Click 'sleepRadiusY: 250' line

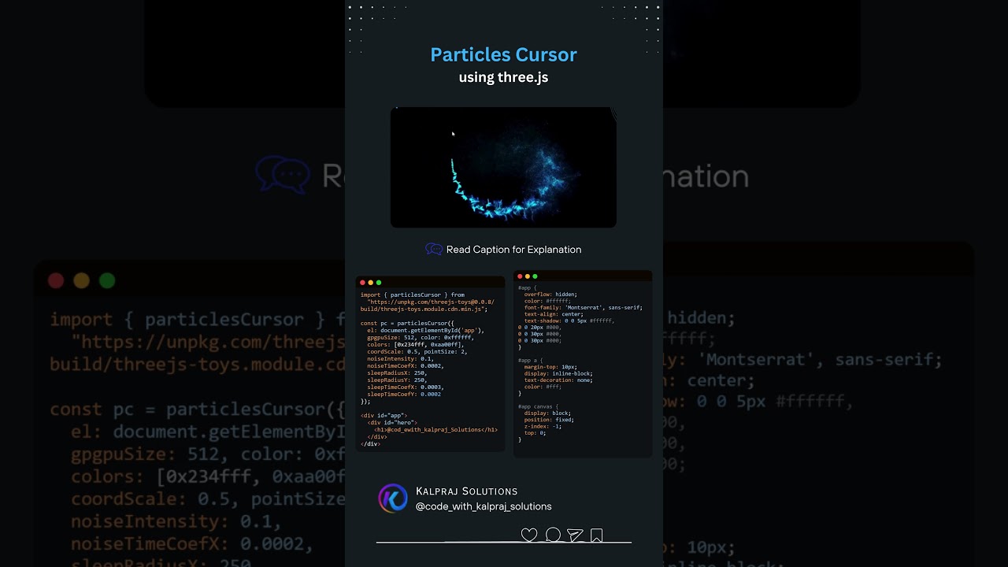(x=397, y=380)
